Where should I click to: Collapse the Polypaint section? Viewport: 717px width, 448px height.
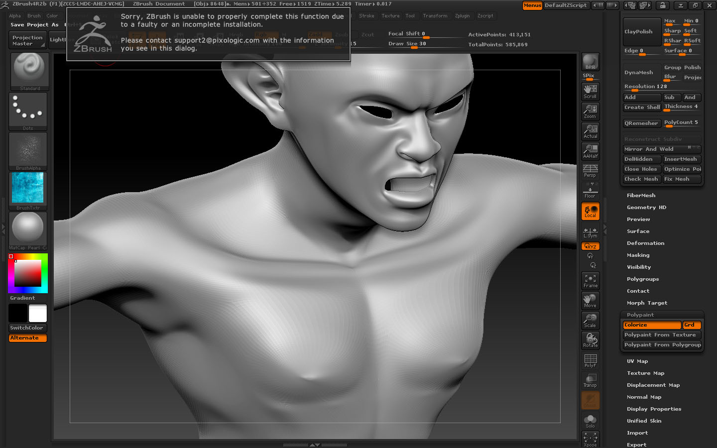coord(640,315)
